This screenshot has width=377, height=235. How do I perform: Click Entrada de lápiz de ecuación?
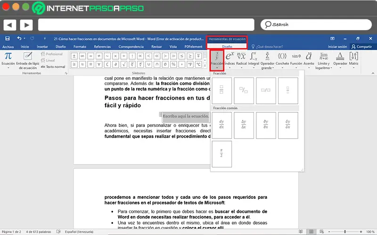[x=28, y=61]
